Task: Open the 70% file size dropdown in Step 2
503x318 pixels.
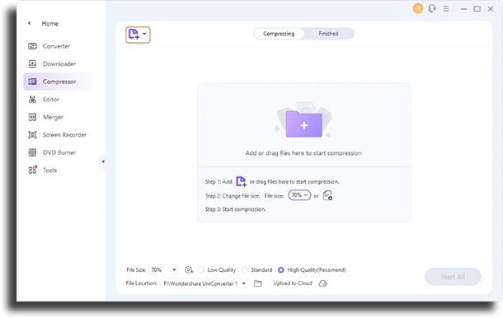Action: [x=299, y=195]
